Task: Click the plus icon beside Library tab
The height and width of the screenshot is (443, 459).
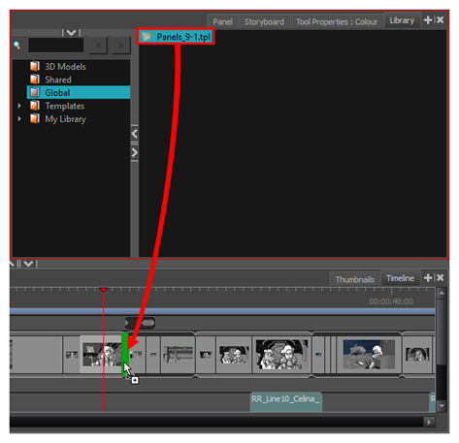Action: click(428, 20)
